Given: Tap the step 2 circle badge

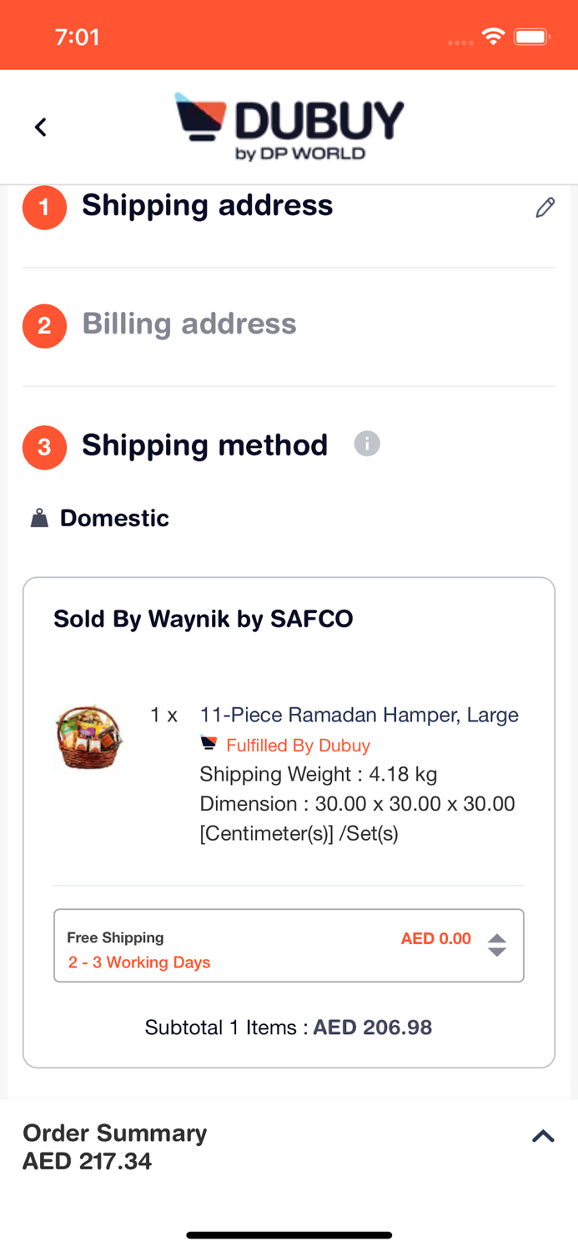Looking at the screenshot, I should point(44,325).
